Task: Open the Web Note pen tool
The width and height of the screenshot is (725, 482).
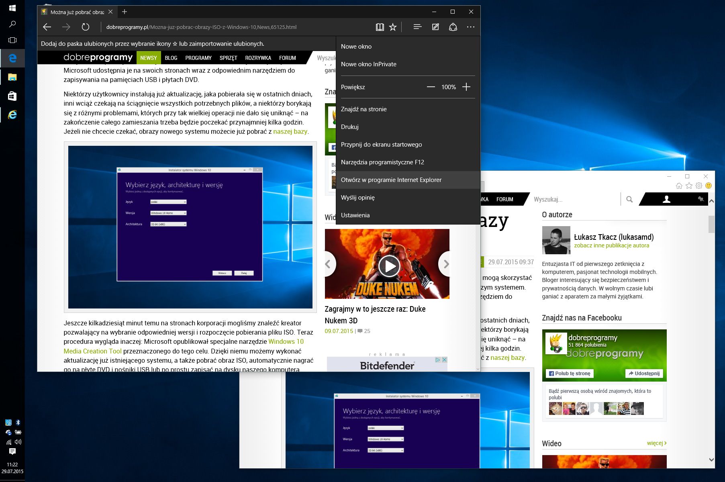Action: tap(435, 27)
